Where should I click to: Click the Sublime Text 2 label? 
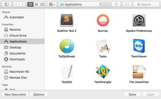(67, 31)
